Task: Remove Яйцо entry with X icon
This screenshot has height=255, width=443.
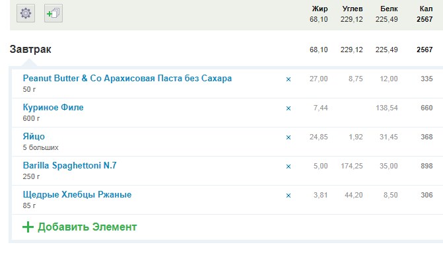Action: pyautogui.click(x=289, y=137)
